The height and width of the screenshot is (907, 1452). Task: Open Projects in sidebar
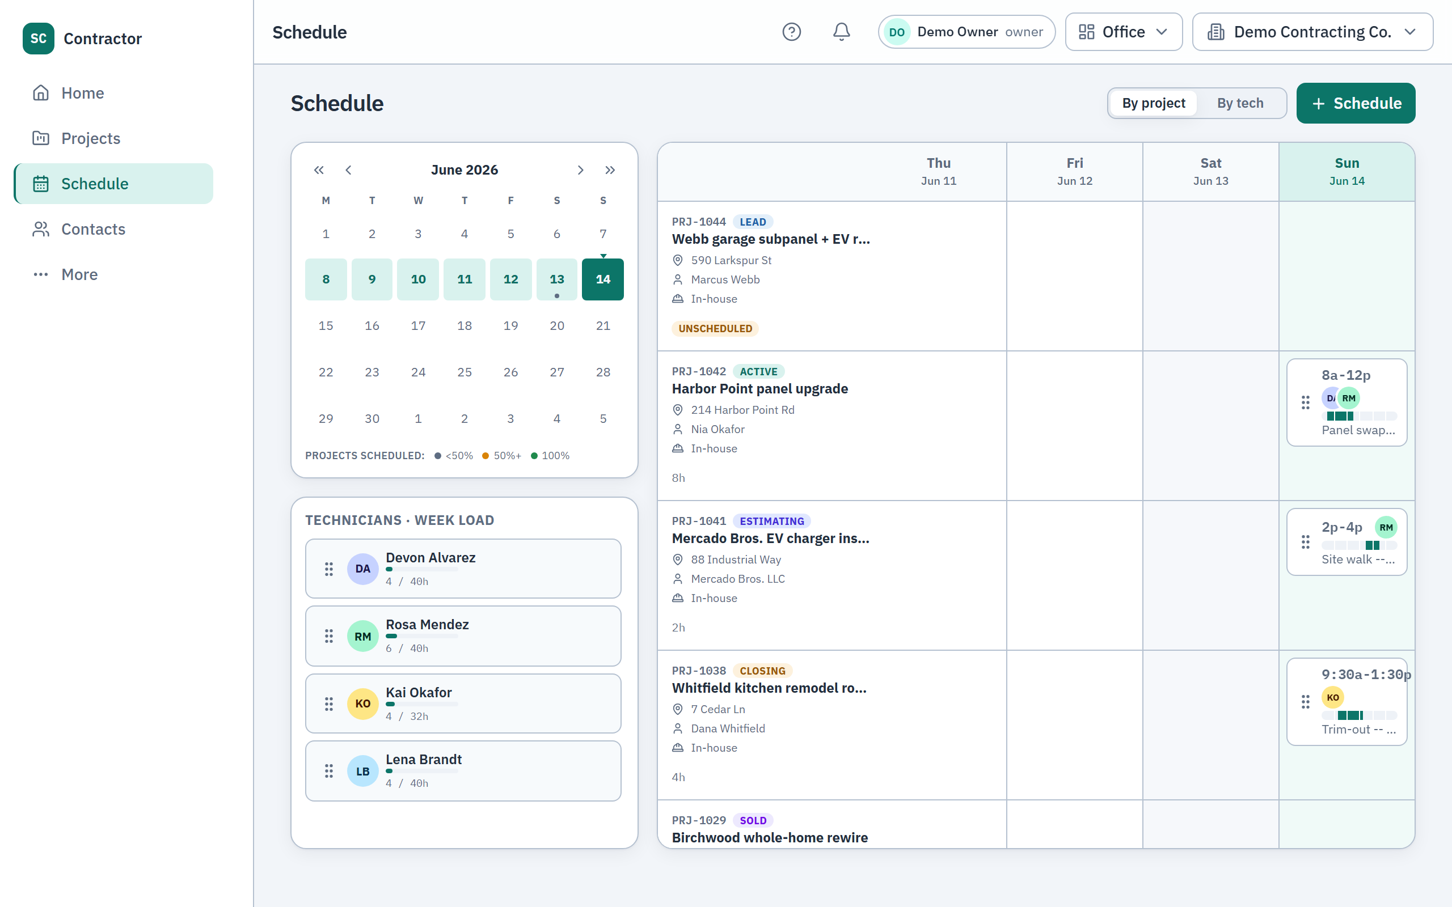pos(113,138)
